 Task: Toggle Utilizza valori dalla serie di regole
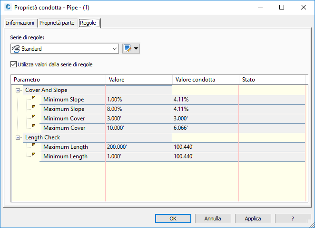[13, 64]
